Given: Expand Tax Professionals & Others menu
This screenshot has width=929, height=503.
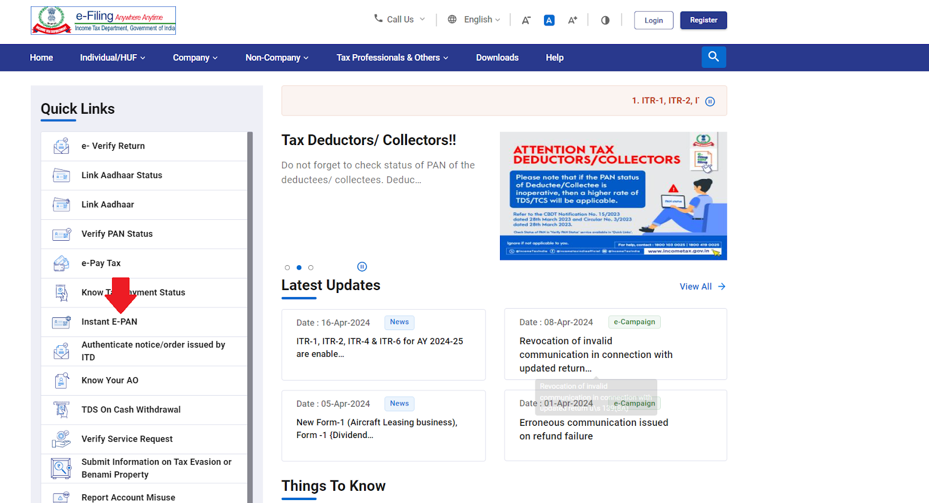Looking at the screenshot, I should [x=393, y=57].
